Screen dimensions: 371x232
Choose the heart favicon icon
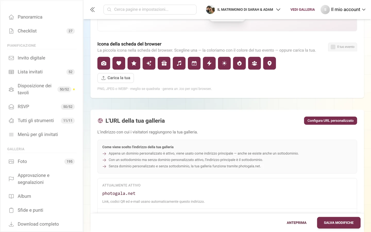pyautogui.click(x=119, y=63)
